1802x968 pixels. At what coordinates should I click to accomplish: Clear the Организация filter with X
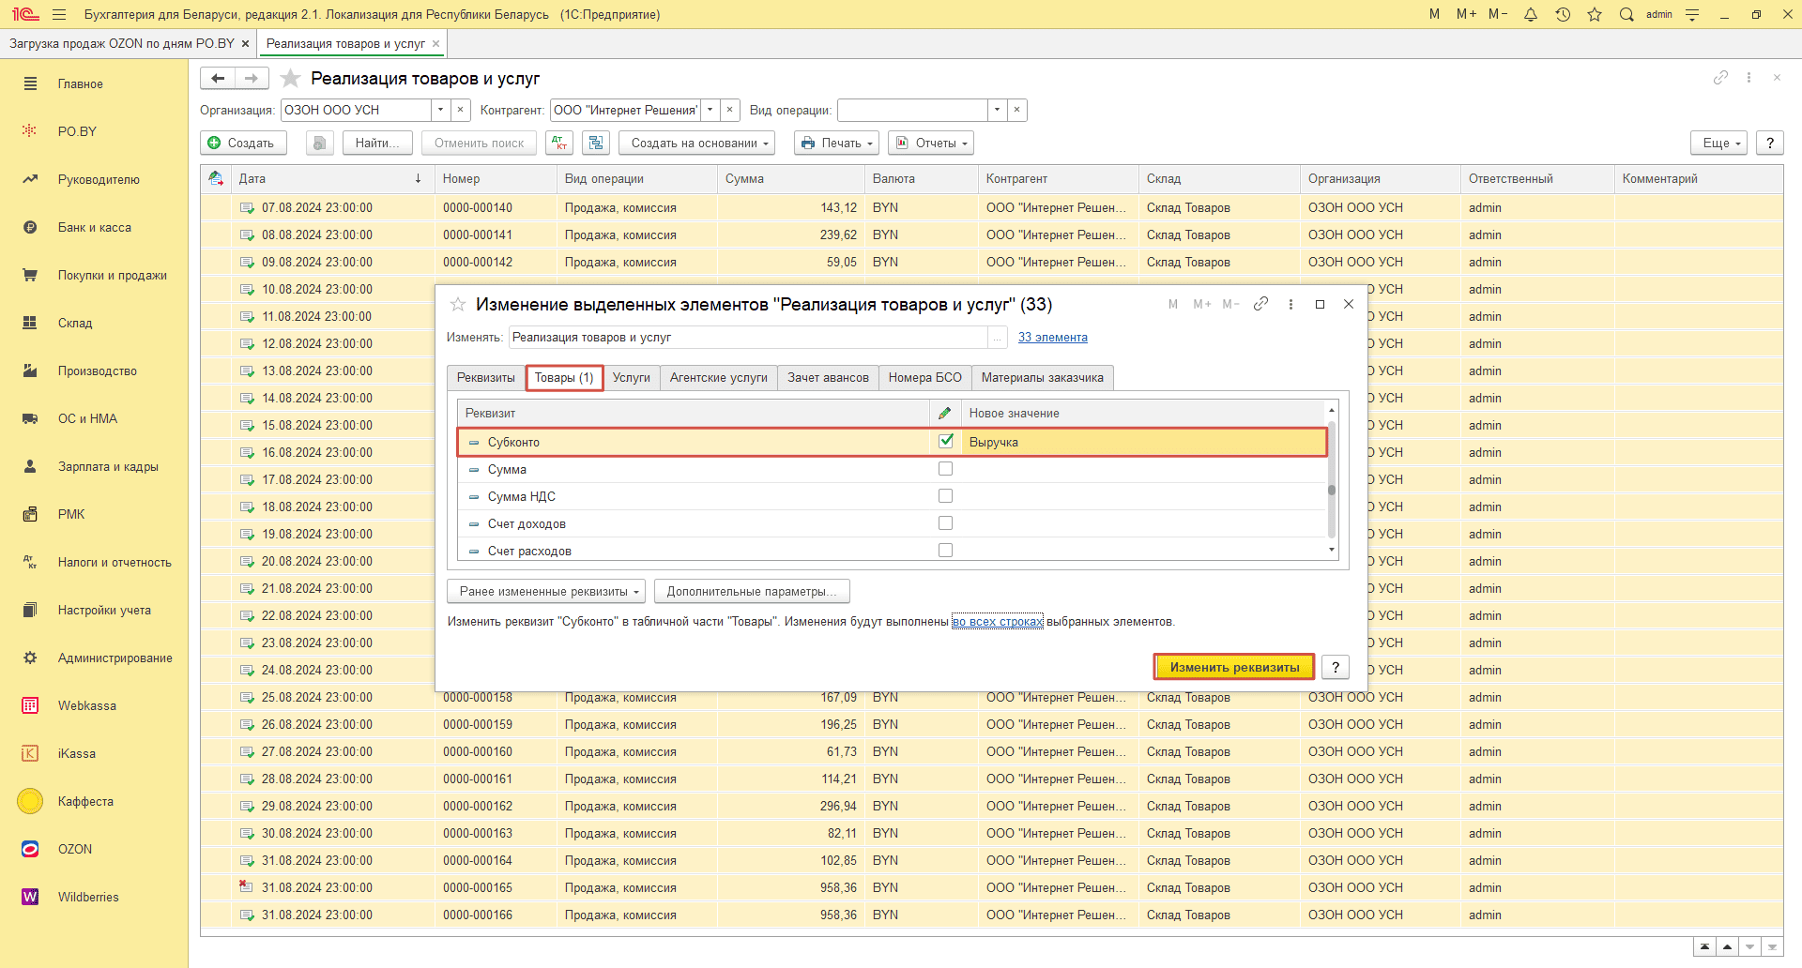461,110
